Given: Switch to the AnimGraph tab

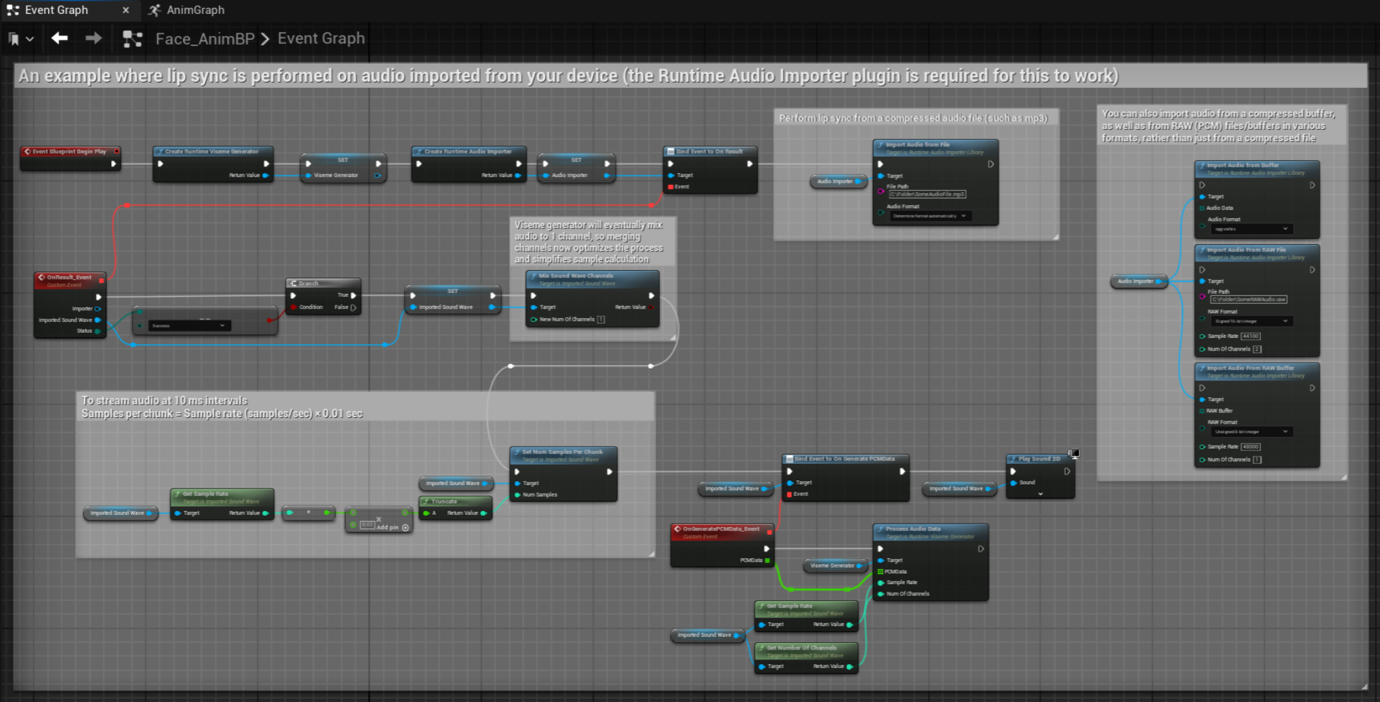Looking at the screenshot, I should coord(186,10).
